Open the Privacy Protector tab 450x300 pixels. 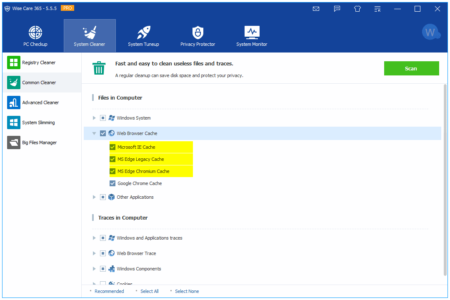(x=197, y=36)
